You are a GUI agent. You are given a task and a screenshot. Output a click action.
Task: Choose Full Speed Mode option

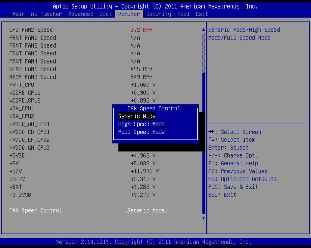(x=142, y=132)
